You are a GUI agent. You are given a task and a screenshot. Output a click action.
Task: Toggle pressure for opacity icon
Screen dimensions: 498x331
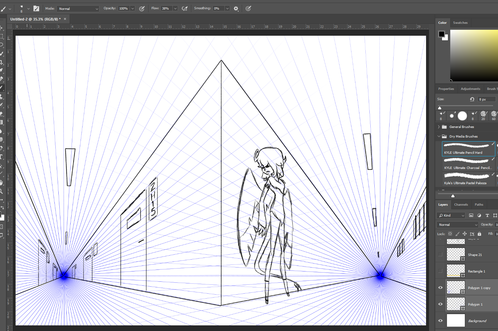point(142,9)
